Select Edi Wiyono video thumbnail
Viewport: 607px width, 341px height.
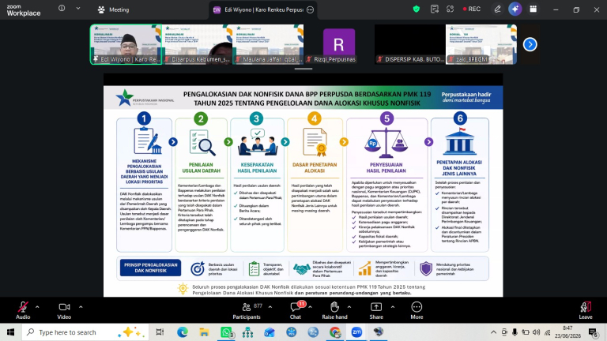(x=126, y=44)
